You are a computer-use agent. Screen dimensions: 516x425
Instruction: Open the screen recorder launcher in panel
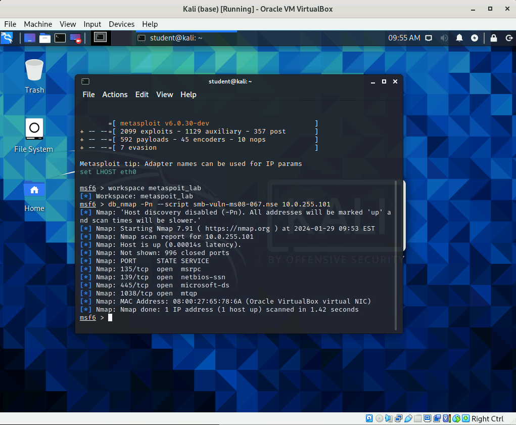pyautogui.click(x=75, y=38)
